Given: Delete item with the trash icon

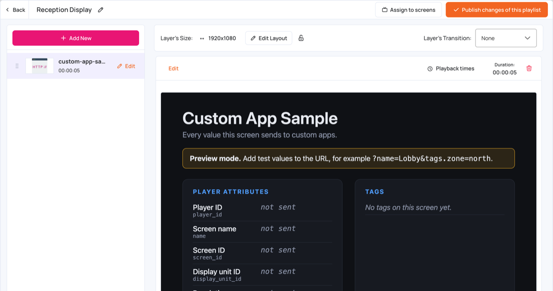Looking at the screenshot, I should point(529,68).
